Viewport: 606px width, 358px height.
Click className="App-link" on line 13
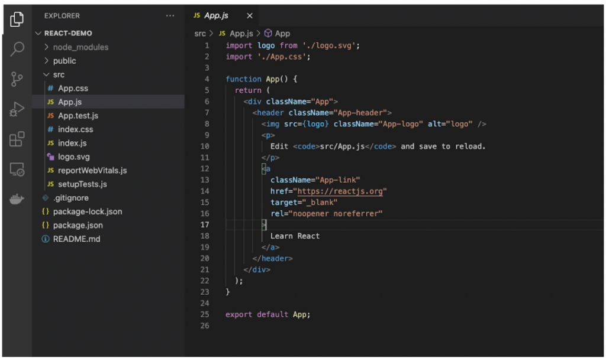315,180
